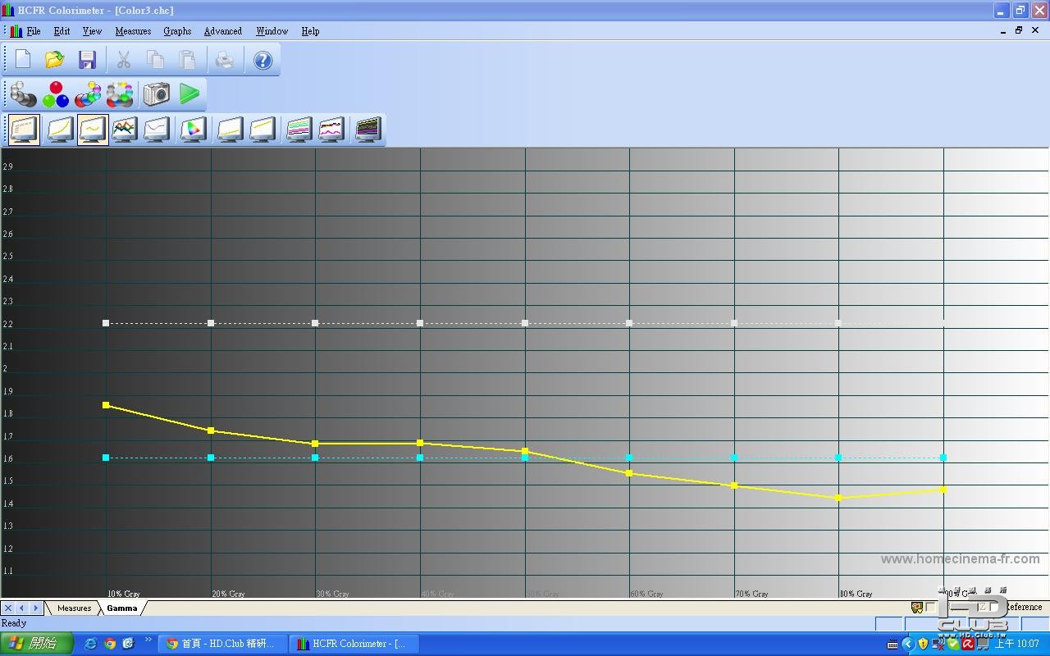Image resolution: width=1050 pixels, height=656 pixels.
Task: Show the Near Black graph view icon
Action: click(x=230, y=130)
